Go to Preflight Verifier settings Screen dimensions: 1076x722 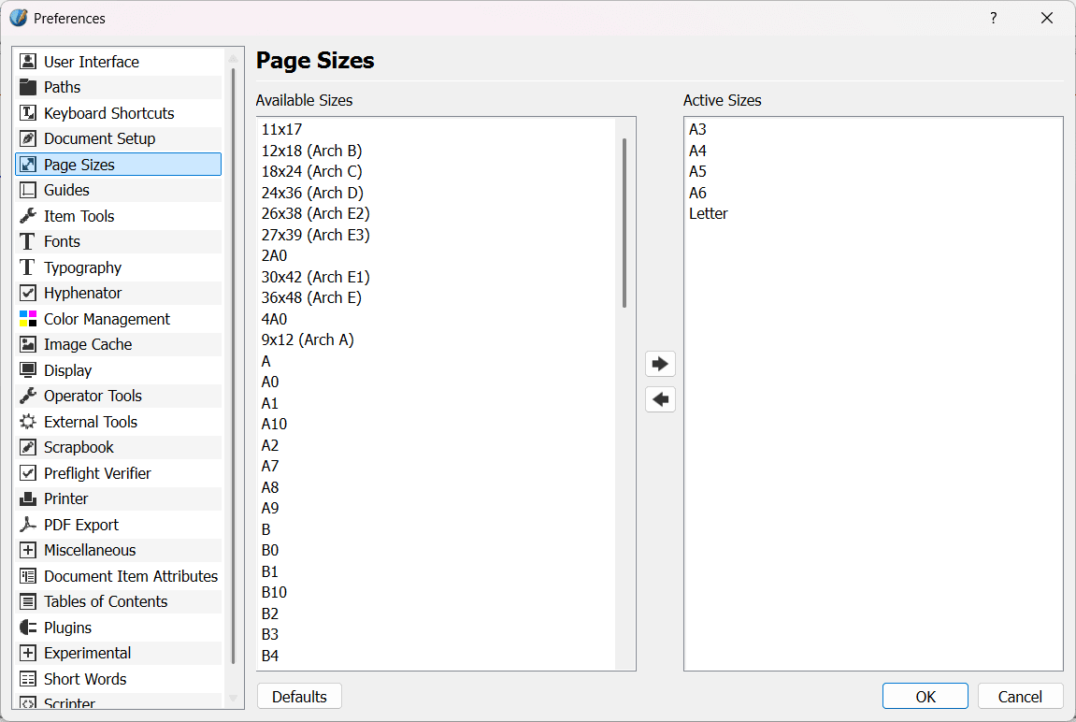(97, 473)
